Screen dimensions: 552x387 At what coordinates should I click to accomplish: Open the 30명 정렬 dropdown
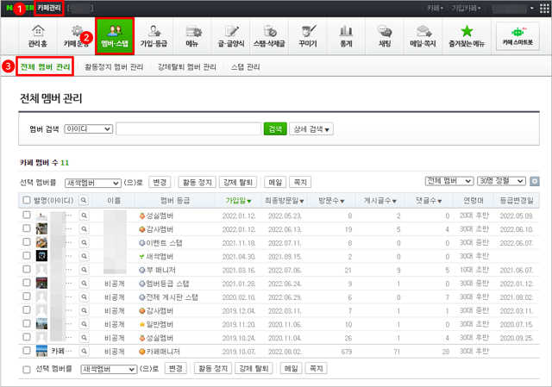point(501,181)
